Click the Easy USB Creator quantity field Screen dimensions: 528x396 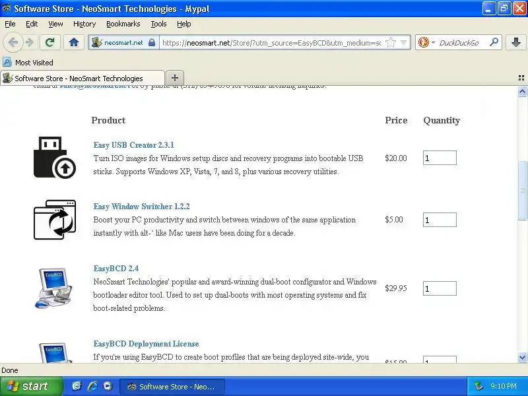tap(440, 158)
